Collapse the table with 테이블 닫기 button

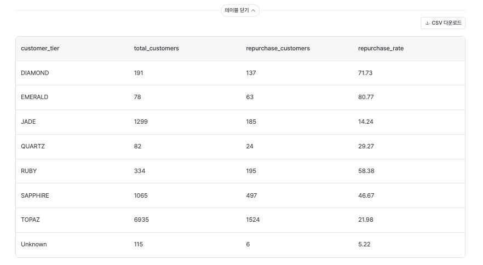[x=240, y=10]
